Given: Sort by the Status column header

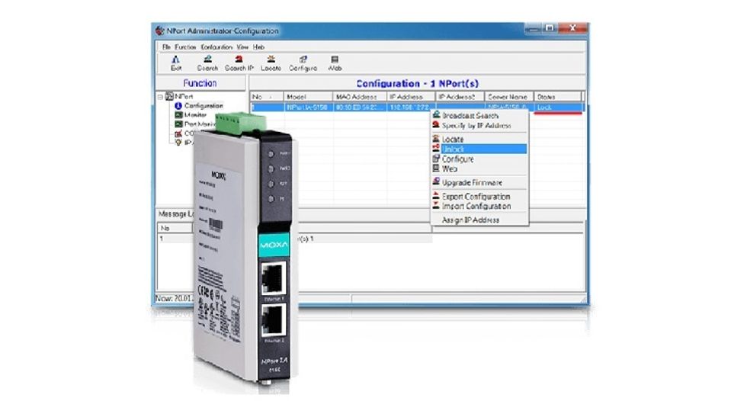Looking at the screenshot, I should point(558,97).
